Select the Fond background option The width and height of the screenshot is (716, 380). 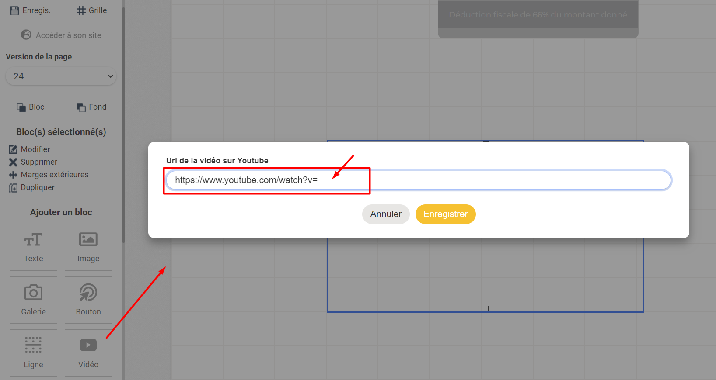(x=91, y=107)
